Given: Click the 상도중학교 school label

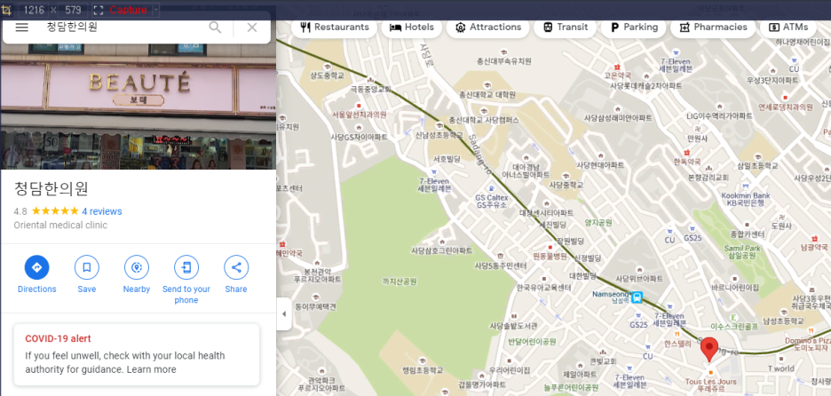Looking at the screenshot, I should click(x=327, y=75).
